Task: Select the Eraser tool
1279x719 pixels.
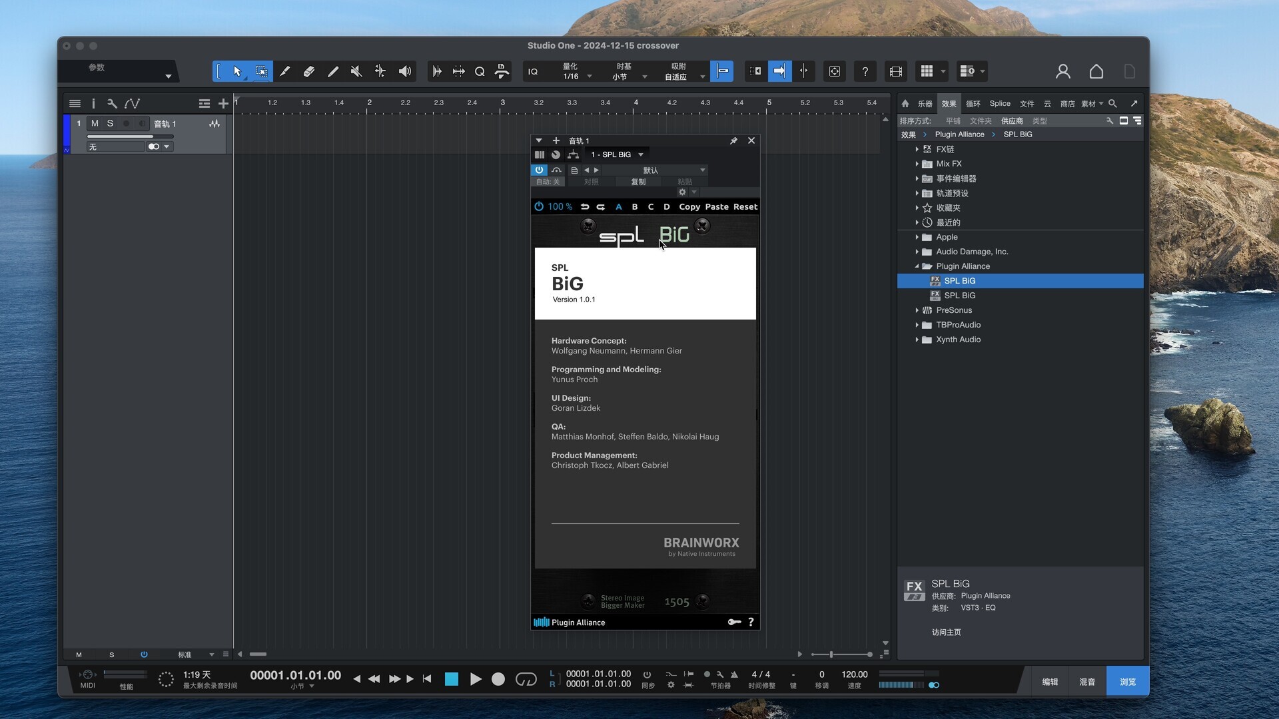Action: 309,71
